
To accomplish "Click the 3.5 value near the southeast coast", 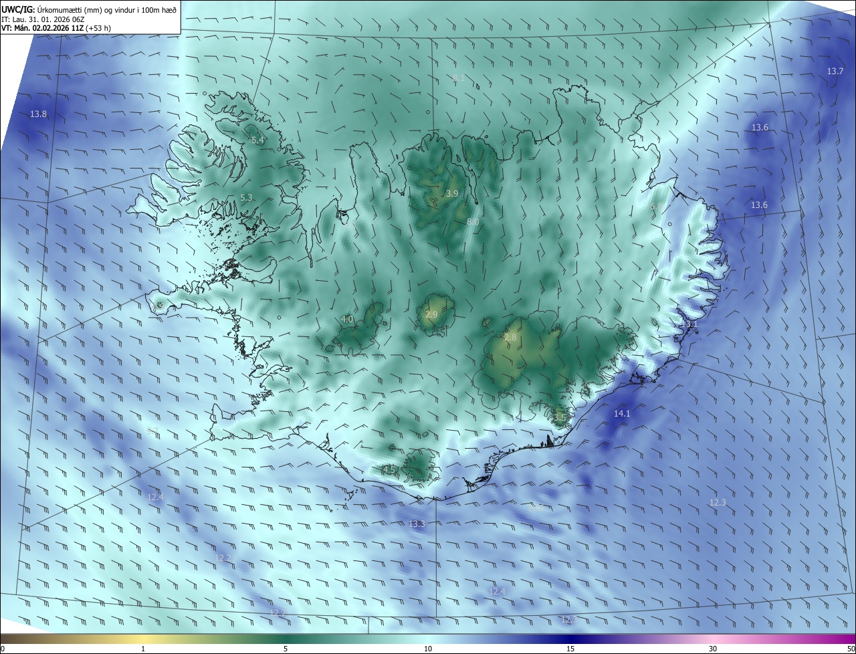I will tap(560, 418).
